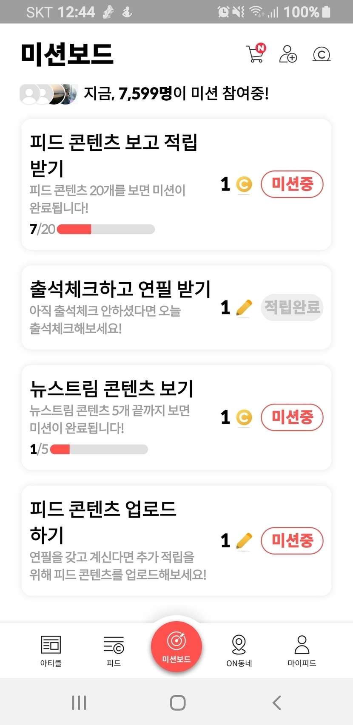The height and width of the screenshot is (725, 353).
Task: Open the ON동네 tab
Action: (239, 650)
